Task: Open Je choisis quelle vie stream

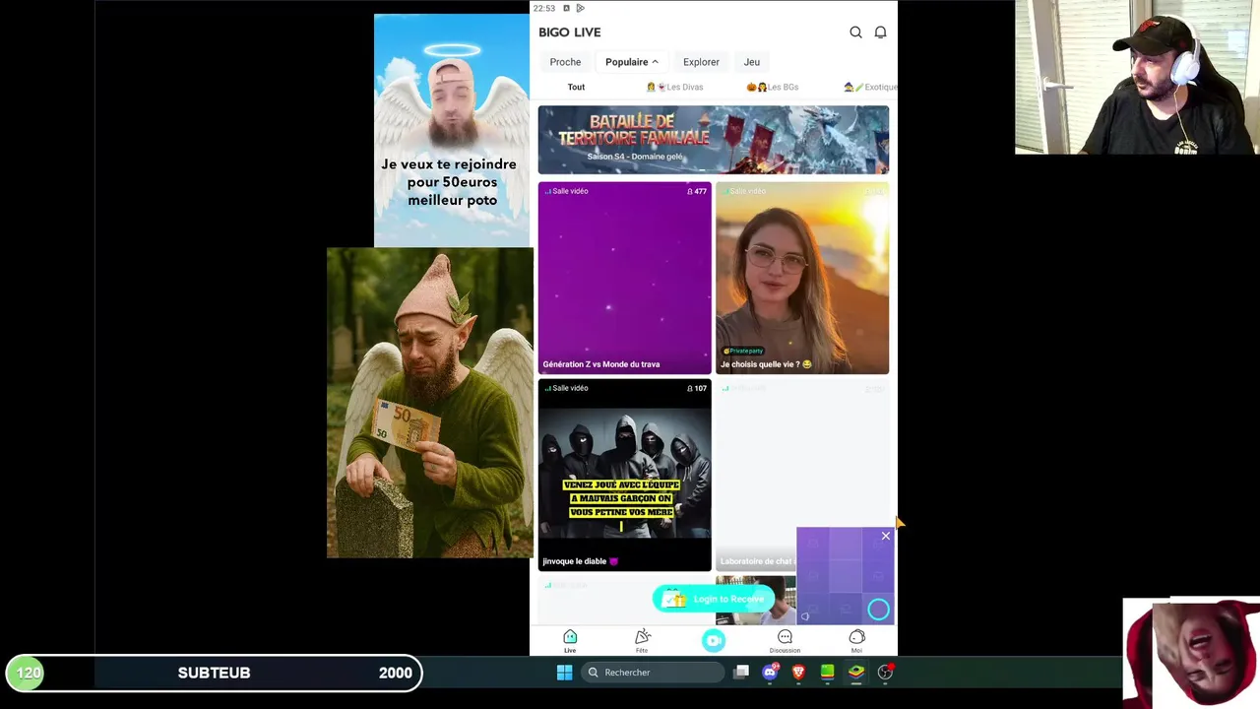Action: [x=802, y=278]
